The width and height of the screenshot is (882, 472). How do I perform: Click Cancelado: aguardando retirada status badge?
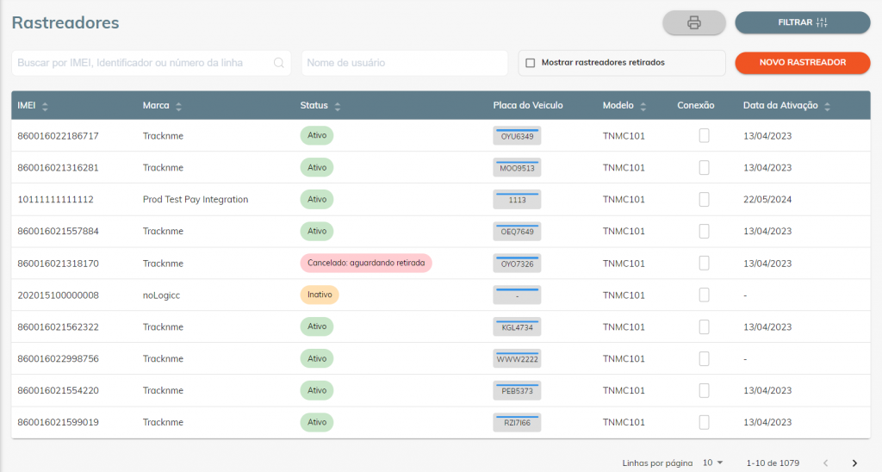coord(366,263)
